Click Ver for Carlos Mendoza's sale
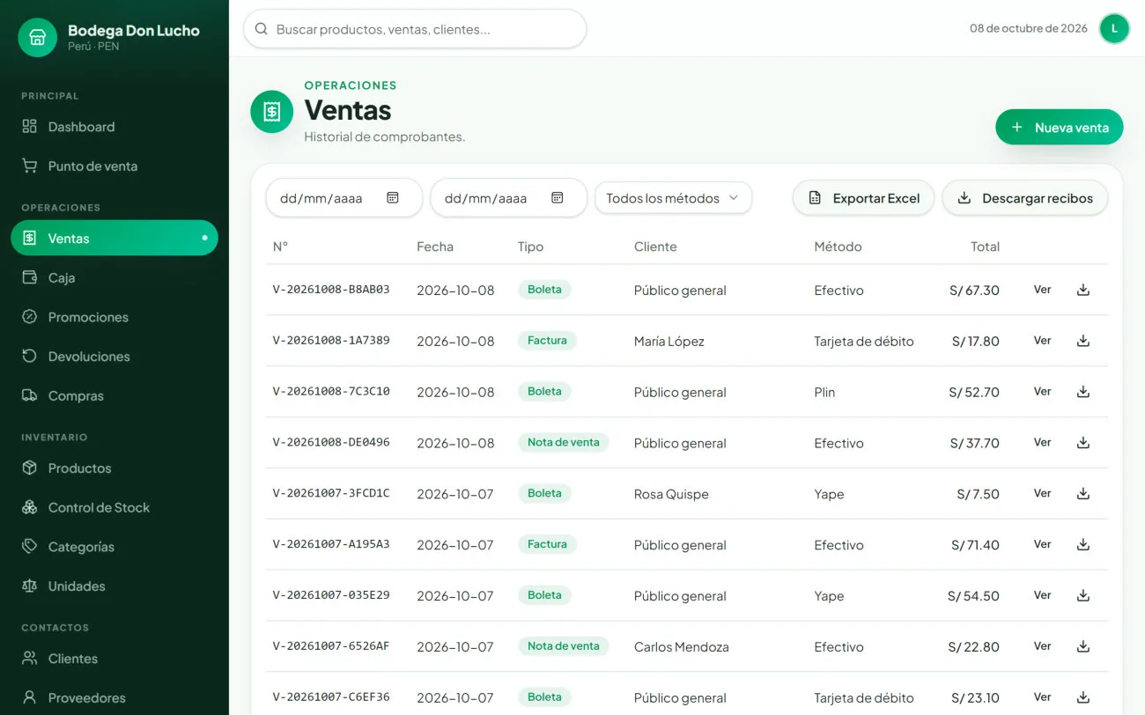 coord(1043,647)
